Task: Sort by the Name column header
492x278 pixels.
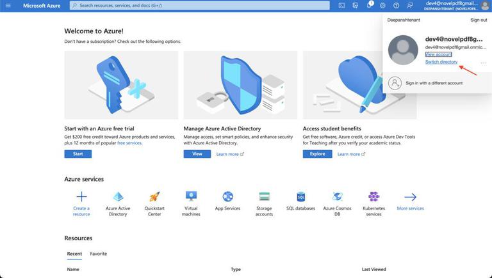Action: coord(73,269)
